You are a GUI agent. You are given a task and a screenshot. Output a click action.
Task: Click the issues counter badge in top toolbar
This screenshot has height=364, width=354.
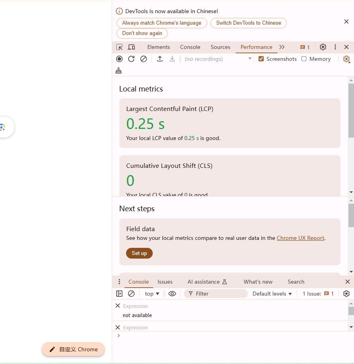click(x=305, y=47)
